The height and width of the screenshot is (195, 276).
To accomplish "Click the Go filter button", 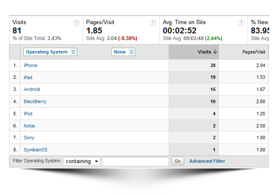I will [x=178, y=161].
